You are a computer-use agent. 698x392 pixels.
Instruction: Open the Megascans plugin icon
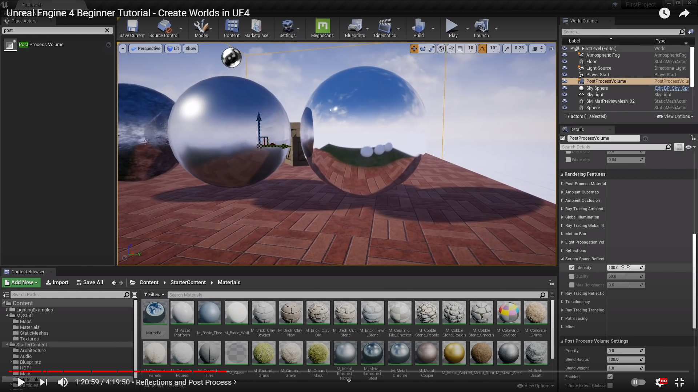point(322,27)
